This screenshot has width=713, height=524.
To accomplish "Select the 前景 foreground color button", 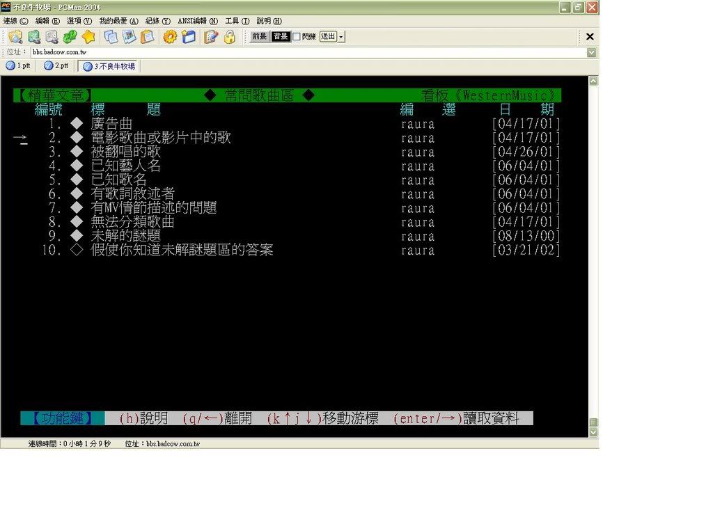I will pyautogui.click(x=259, y=37).
